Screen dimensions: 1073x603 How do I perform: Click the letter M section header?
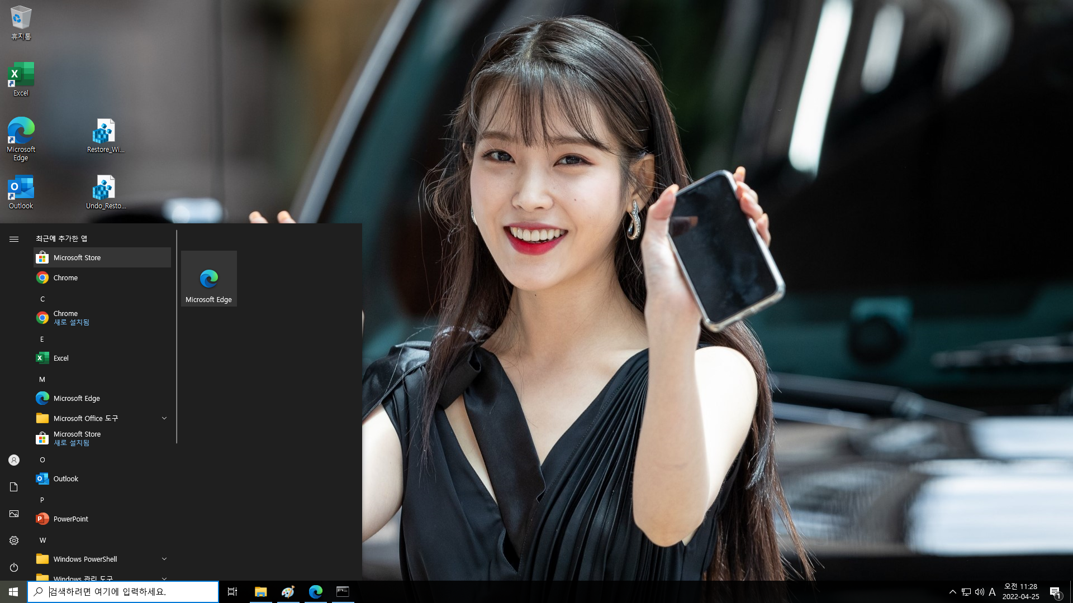tap(42, 379)
